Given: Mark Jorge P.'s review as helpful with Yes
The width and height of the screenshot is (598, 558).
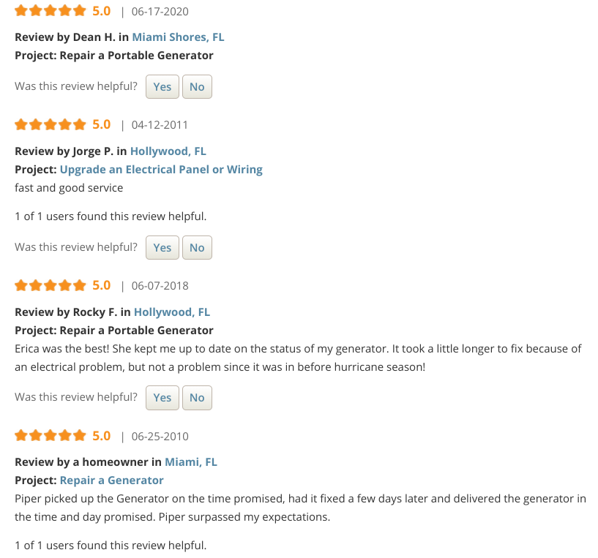Looking at the screenshot, I should [162, 247].
